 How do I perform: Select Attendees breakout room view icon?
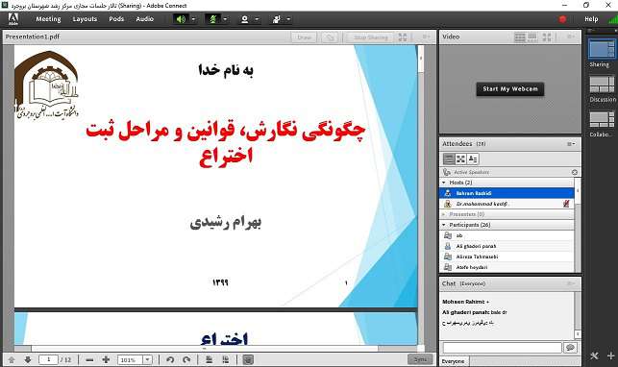coord(460,159)
